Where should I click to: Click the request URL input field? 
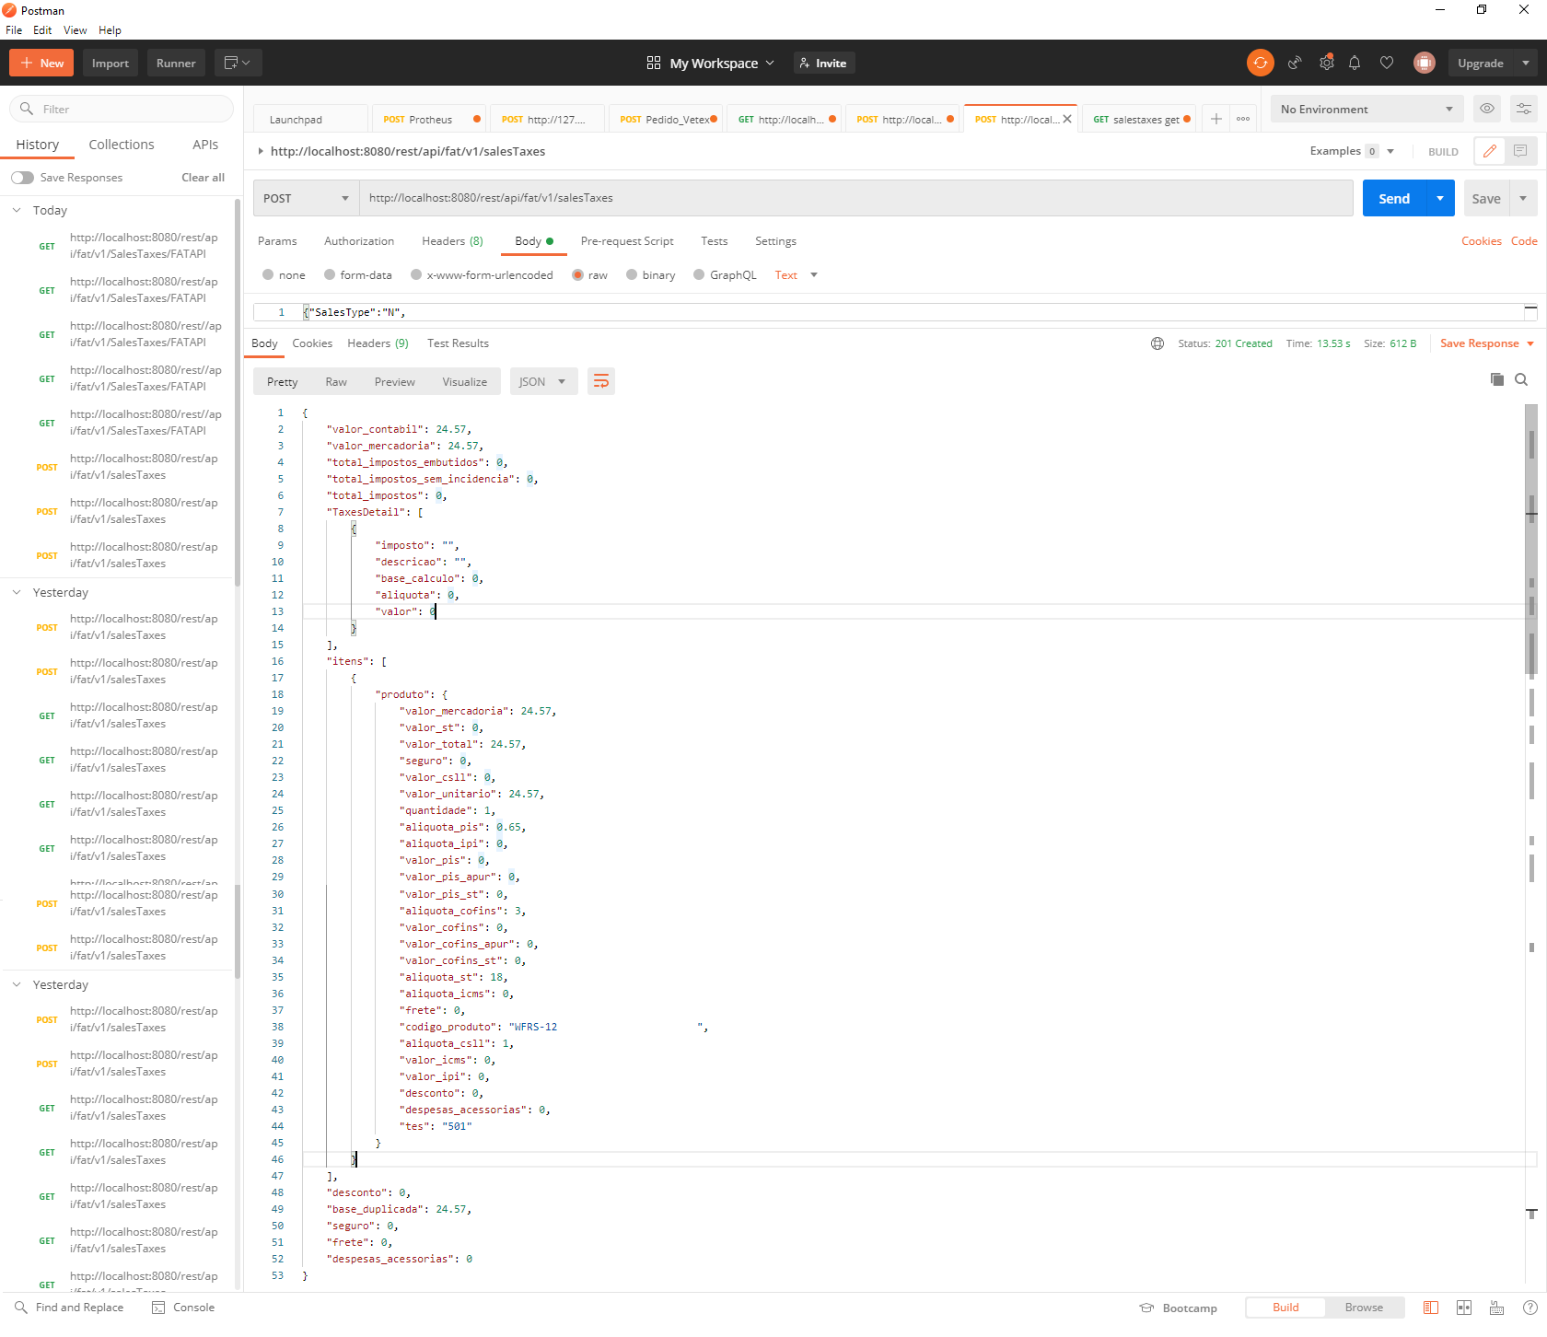point(856,198)
